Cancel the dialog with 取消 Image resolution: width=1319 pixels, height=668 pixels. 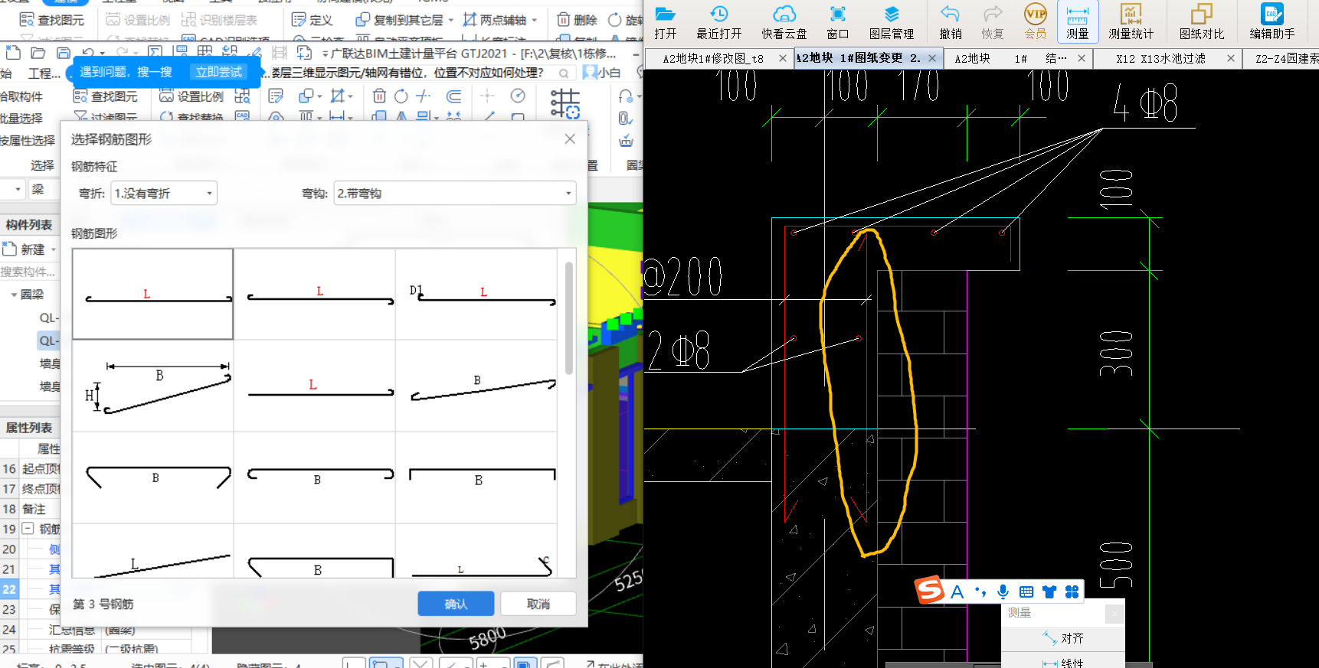point(538,604)
